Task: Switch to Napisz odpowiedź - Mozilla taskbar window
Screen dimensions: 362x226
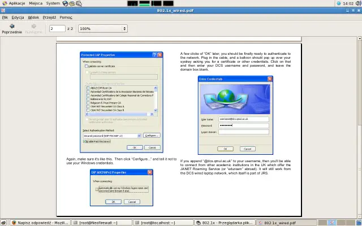Action: pyautogui.click(x=40, y=223)
